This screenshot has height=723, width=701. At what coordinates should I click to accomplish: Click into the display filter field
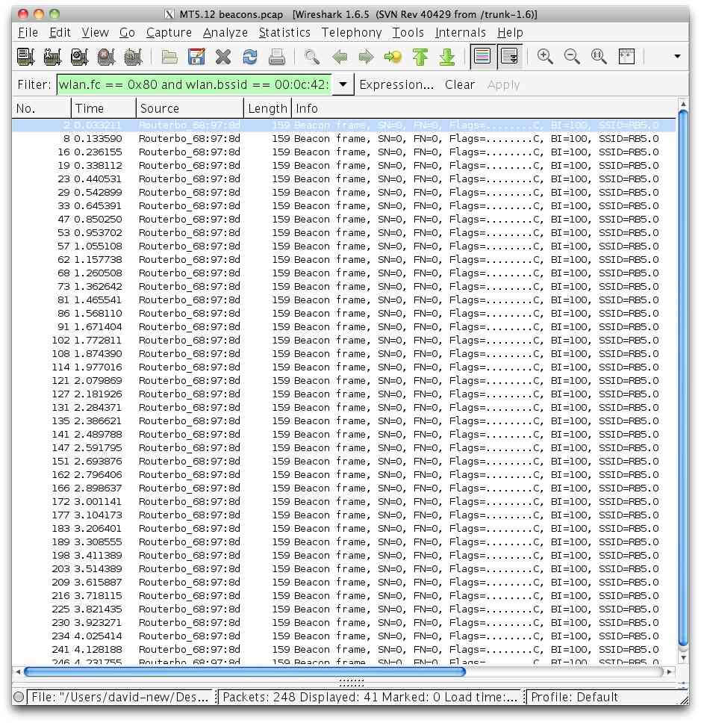[193, 85]
